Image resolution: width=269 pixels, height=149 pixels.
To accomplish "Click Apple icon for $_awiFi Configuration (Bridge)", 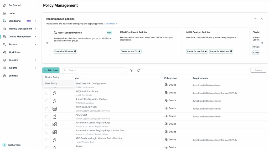I will 55,101.
